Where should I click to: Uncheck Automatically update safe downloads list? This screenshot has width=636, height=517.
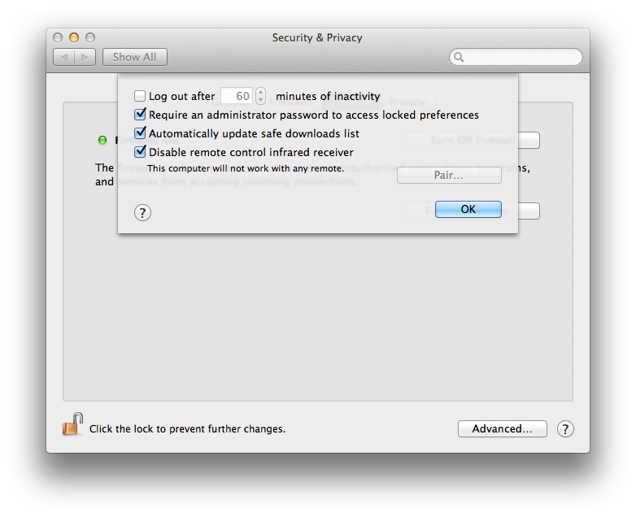tap(141, 133)
